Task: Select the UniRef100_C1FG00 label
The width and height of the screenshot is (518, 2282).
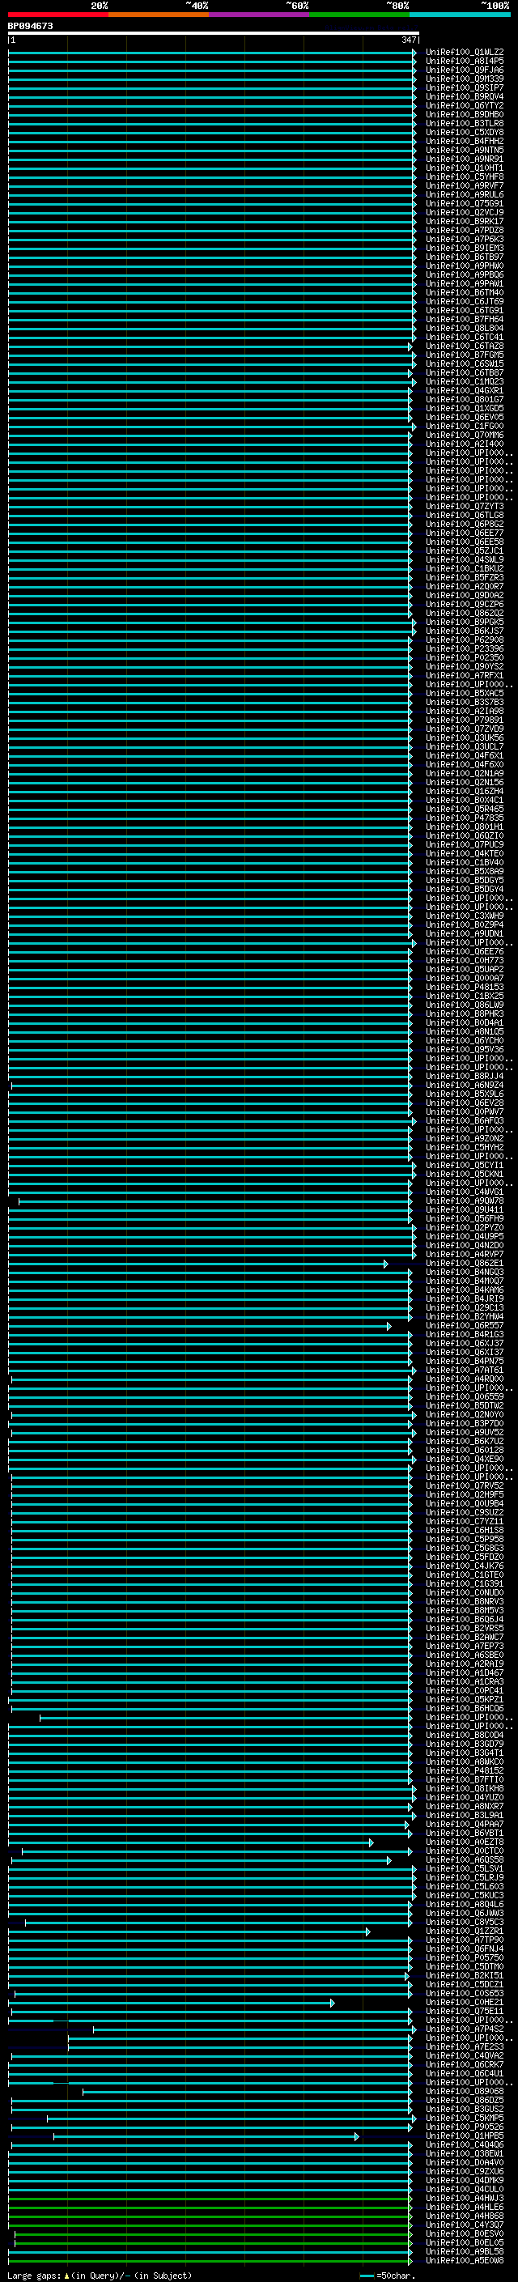Action: (465, 426)
